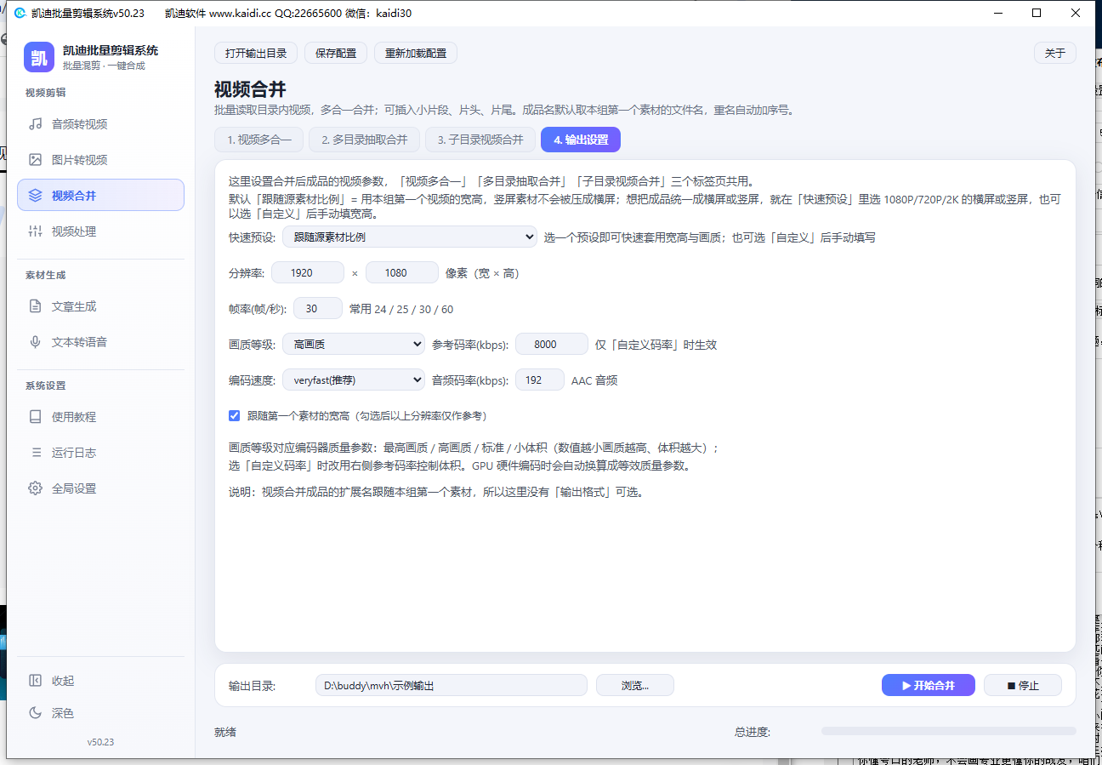The height and width of the screenshot is (765, 1102).
Task: Click the document icon beside 文章生成
Action: click(35, 306)
